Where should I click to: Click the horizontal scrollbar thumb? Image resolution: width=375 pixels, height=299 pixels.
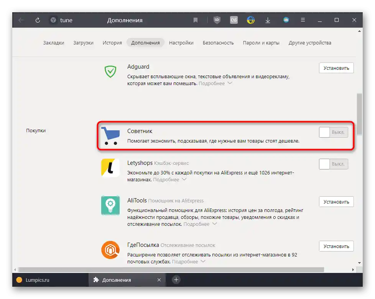[x=171, y=269]
